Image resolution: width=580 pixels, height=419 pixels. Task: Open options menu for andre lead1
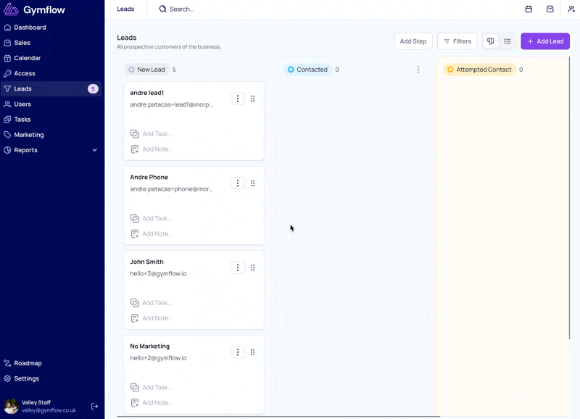click(238, 99)
